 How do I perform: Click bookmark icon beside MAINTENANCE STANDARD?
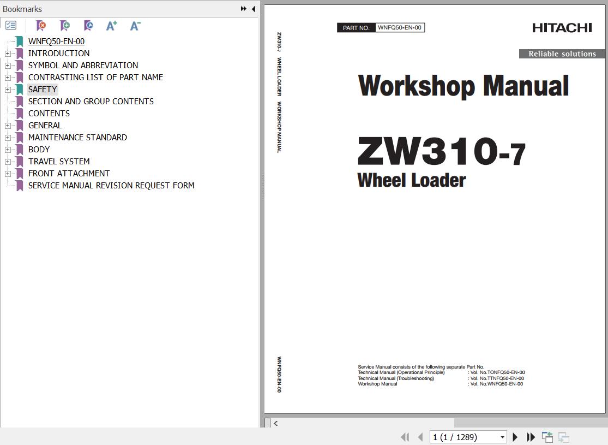click(20, 138)
